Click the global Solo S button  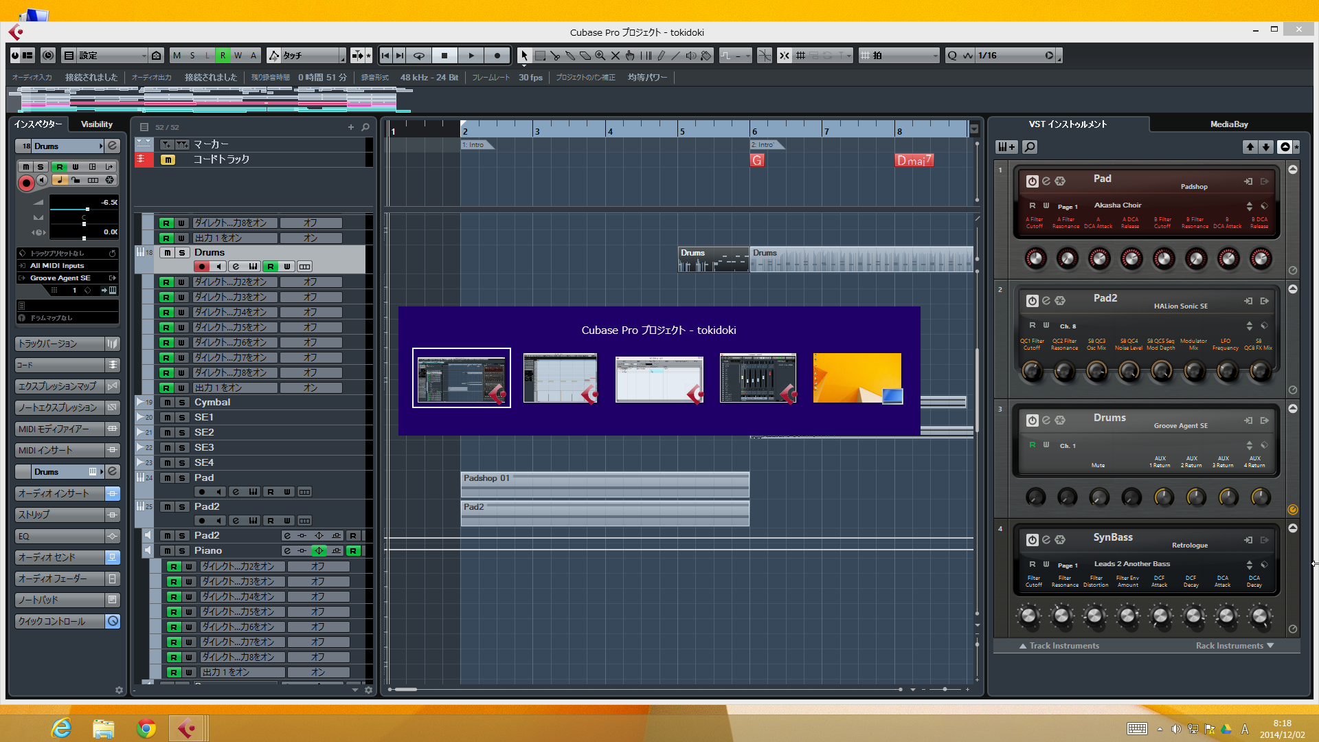192,56
